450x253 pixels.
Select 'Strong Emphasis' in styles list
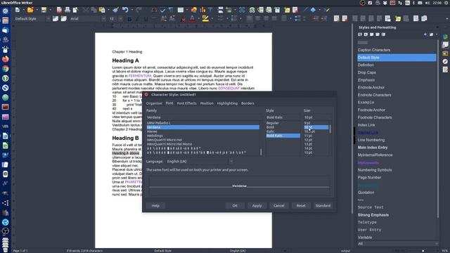(373, 215)
